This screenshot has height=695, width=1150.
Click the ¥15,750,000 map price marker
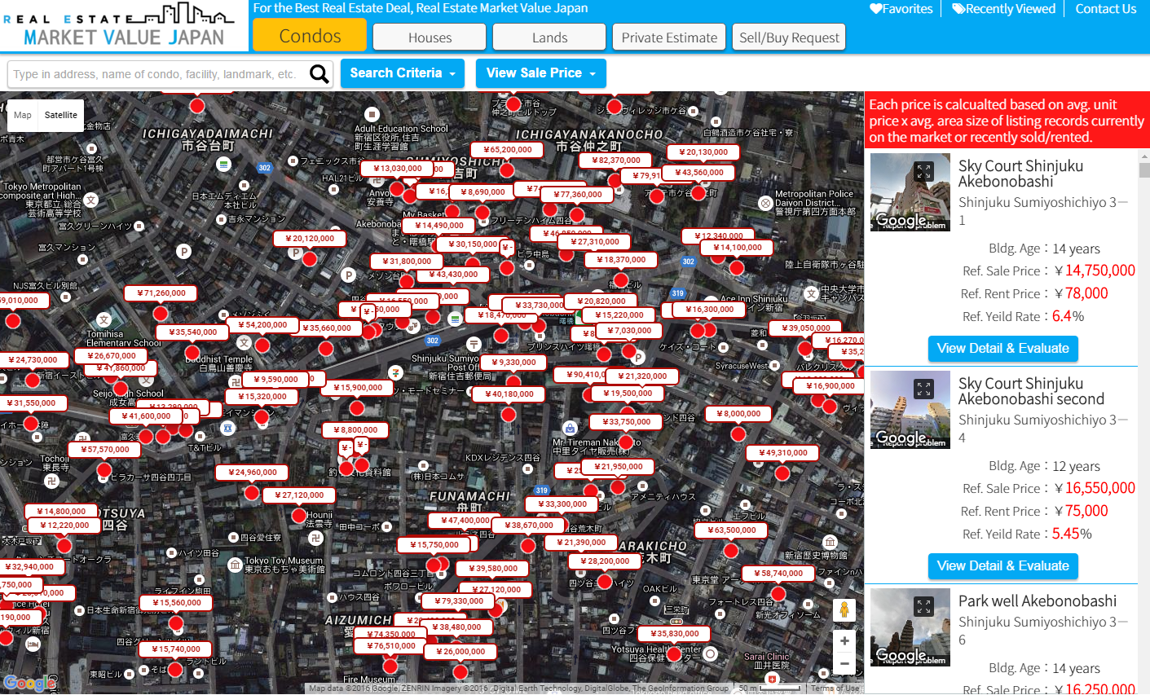tap(434, 545)
